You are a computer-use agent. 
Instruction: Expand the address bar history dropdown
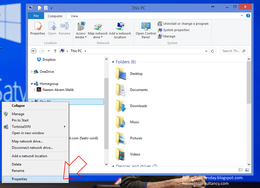tap(206, 51)
